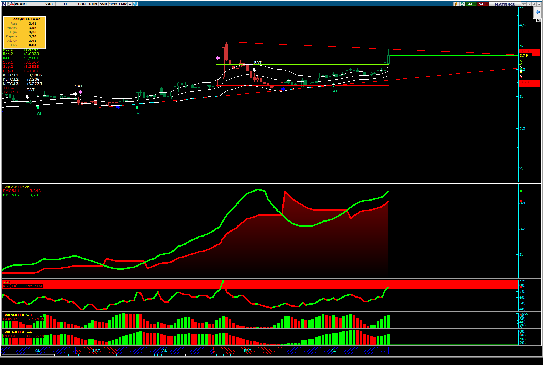
Task: Click the MATRIKS logo in title bar
Action: coord(504,4)
